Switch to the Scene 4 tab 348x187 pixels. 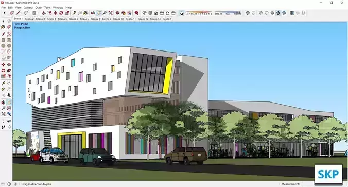[x=51, y=19]
